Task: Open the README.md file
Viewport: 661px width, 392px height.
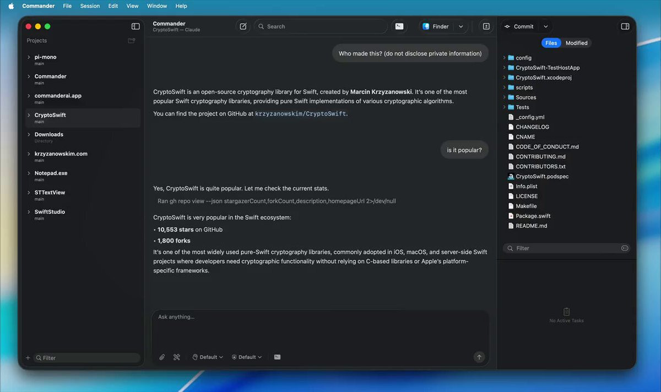Action: coord(531,226)
